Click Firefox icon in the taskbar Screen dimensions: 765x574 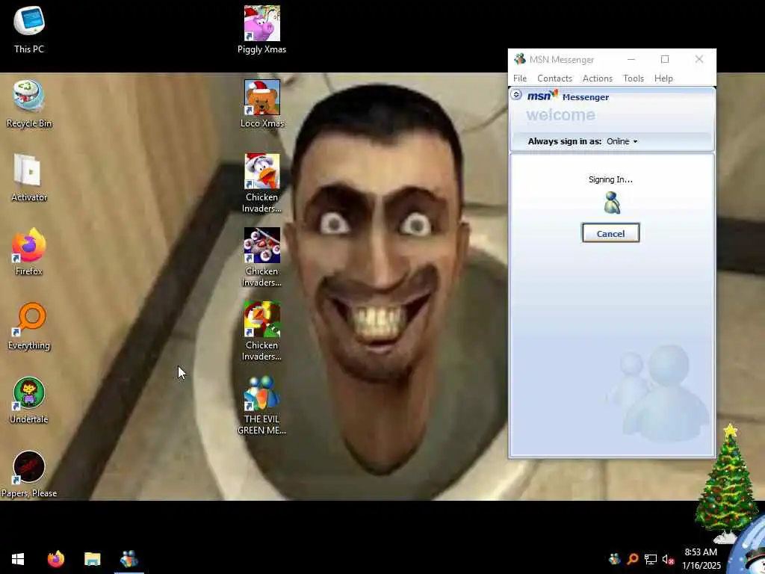pos(55,559)
